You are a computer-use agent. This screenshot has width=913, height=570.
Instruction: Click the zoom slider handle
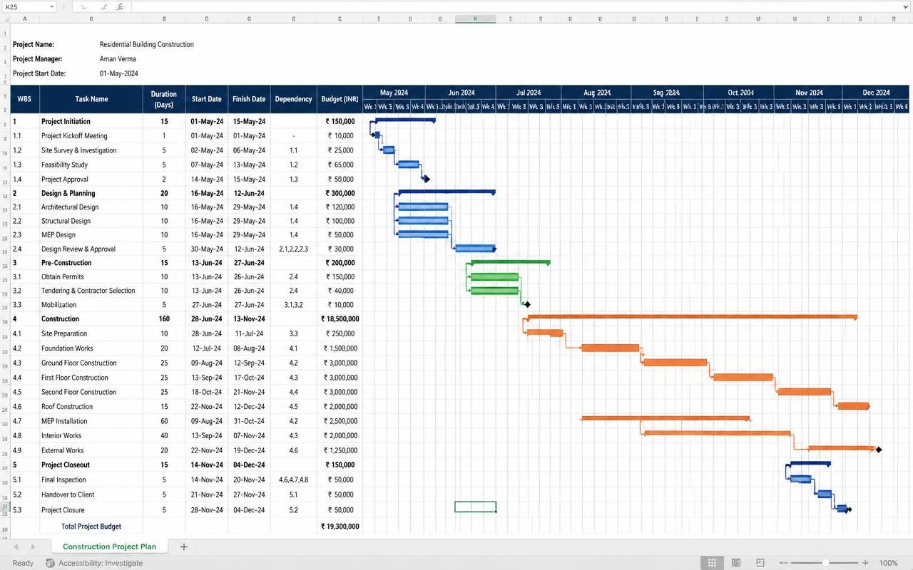(825, 563)
